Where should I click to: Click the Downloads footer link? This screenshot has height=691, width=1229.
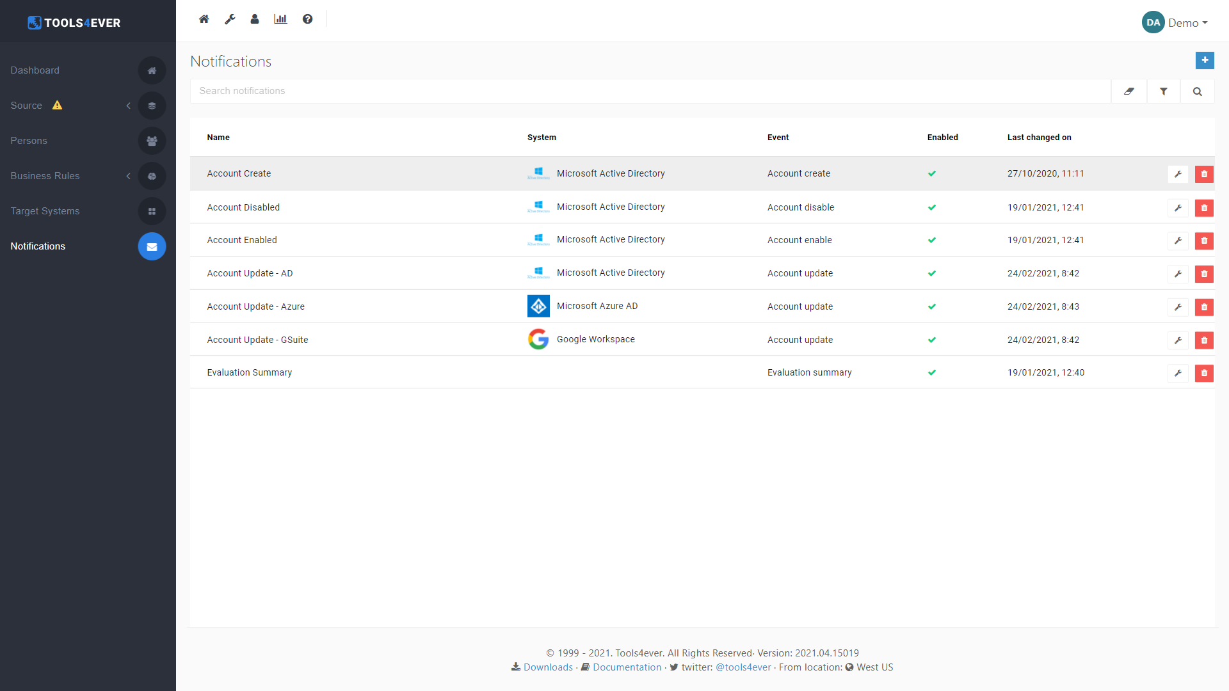[x=548, y=667]
